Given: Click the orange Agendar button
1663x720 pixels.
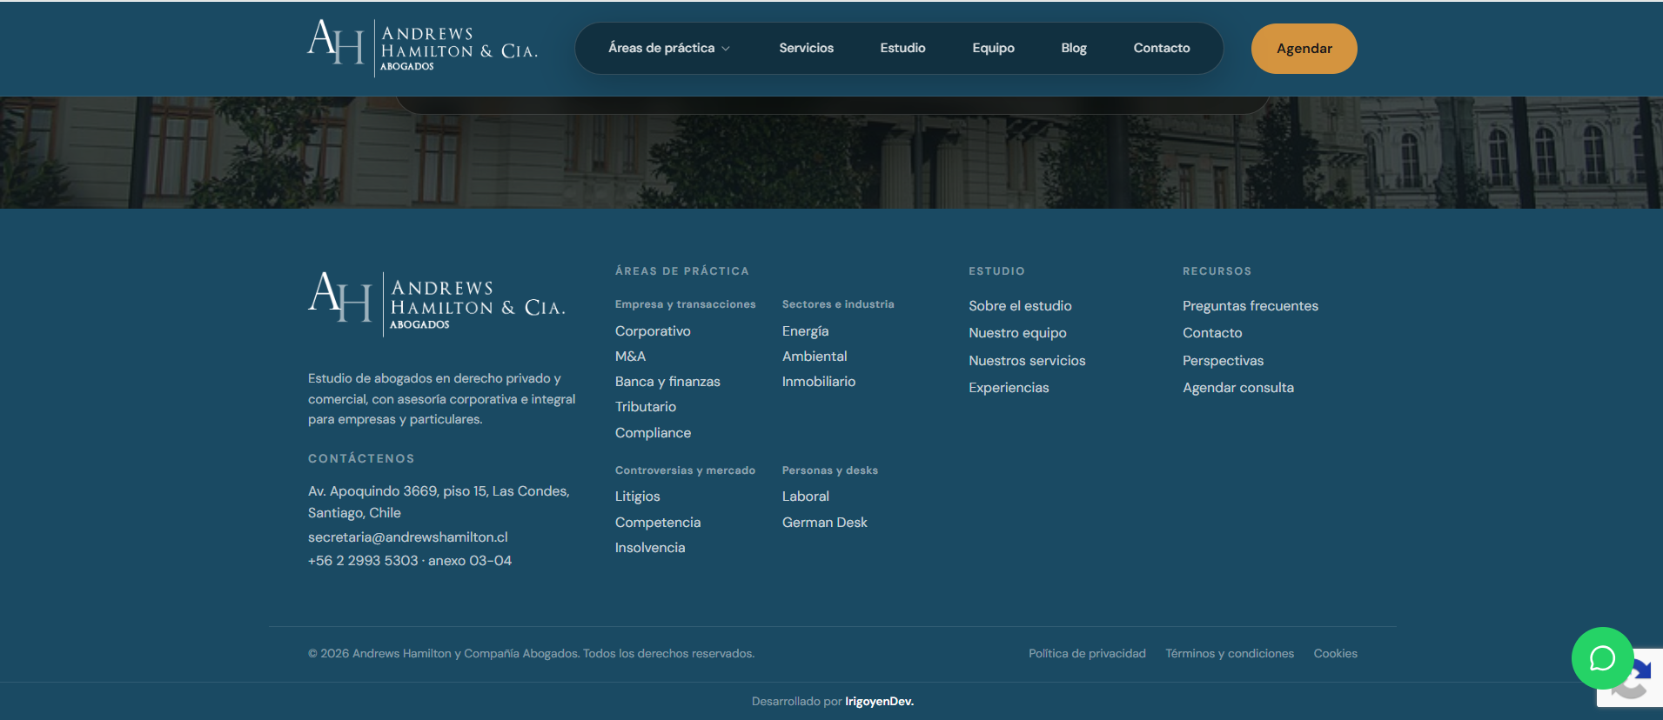Looking at the screenshot, I should point(1304,49).
